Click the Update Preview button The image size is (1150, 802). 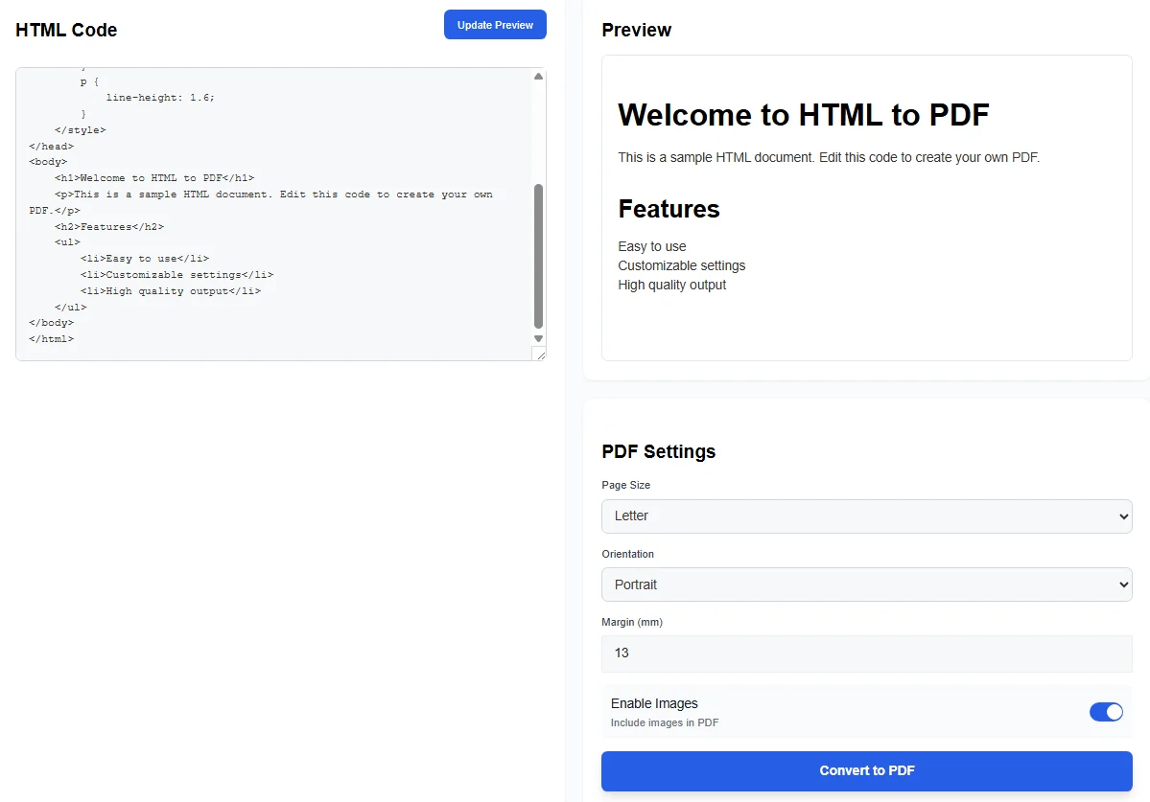click(x=495, y=24)
